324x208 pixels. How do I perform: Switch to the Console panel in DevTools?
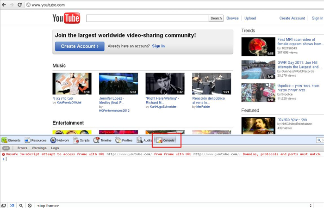[165, 141]
